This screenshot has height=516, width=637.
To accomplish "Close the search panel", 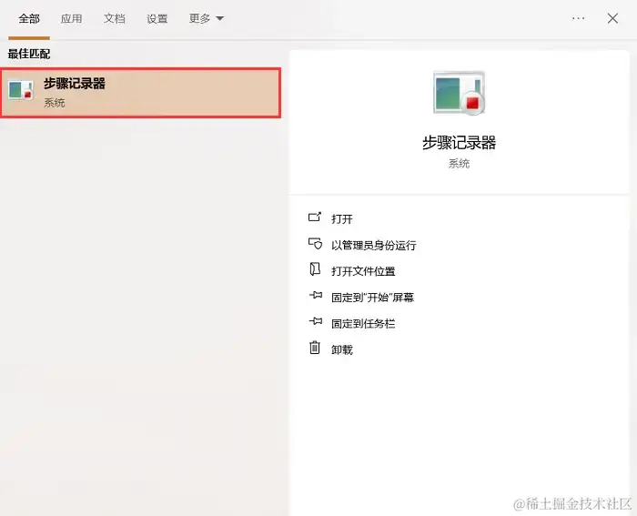I will click(612, 18).
